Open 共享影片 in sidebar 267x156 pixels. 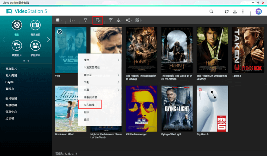pyautogui.click(x=11, y=69)
